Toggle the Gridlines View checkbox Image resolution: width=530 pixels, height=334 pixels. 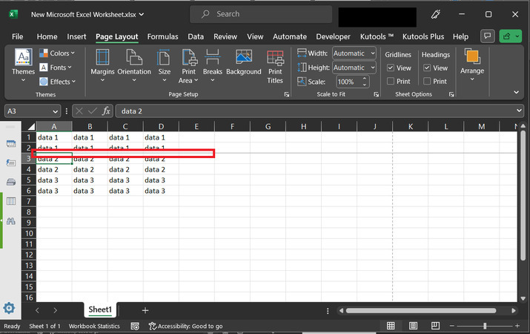point(391,68)
